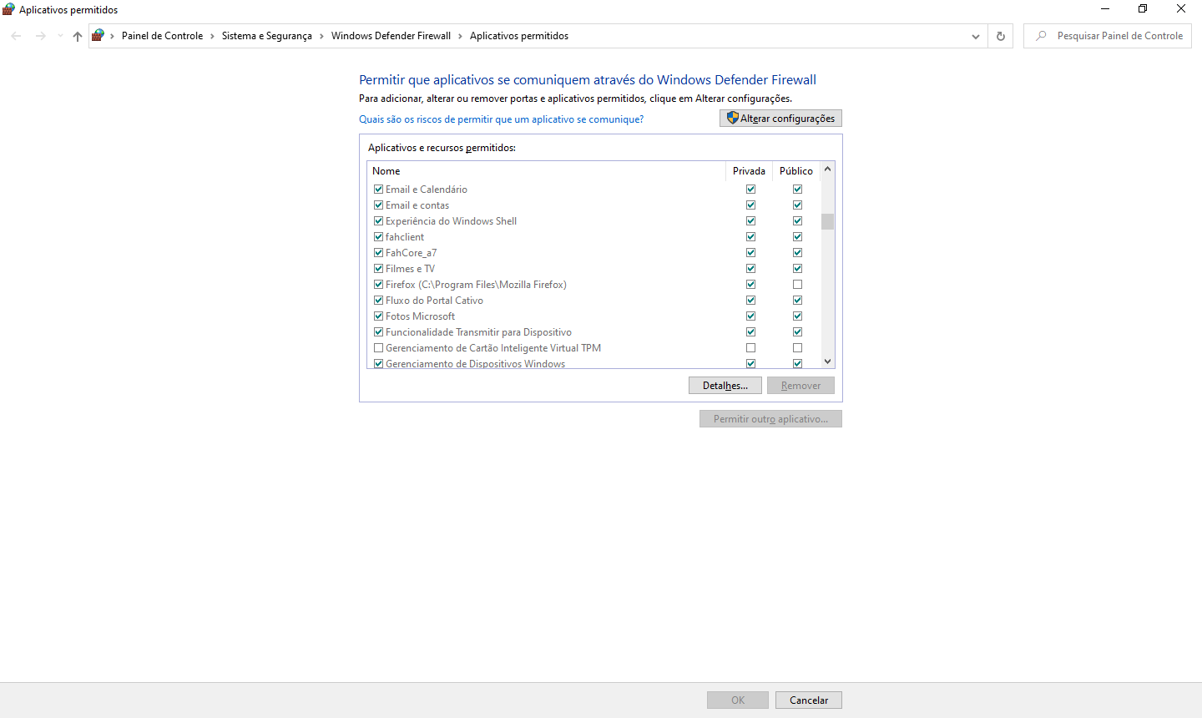Viewport: 1202px width, 718px height.
Task: Toggle Email e Calendário name checkbox
Action: click(x=379, y=190)
